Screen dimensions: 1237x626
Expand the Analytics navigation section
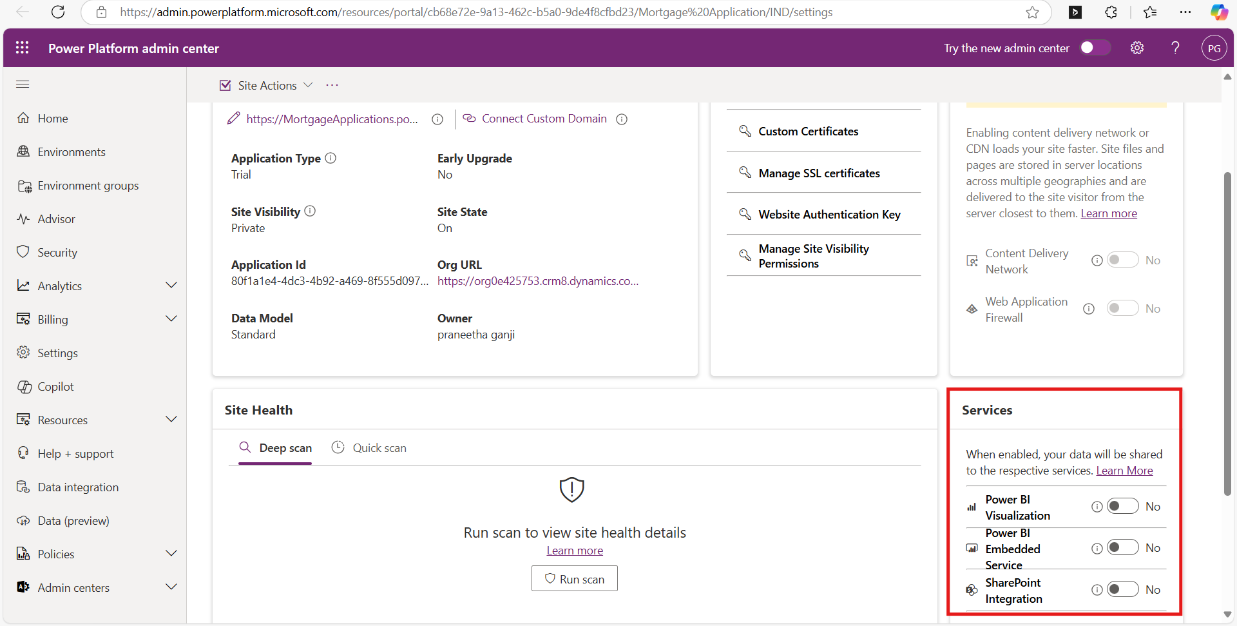[171, 286]
